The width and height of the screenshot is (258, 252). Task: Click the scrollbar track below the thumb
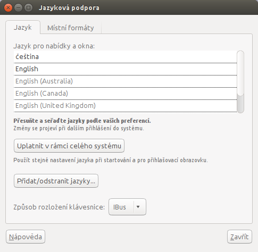[240, 104]
